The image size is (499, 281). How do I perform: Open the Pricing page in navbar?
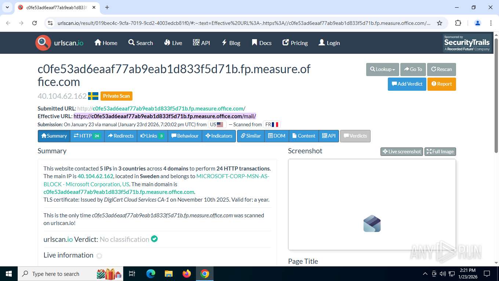[295, 43]
